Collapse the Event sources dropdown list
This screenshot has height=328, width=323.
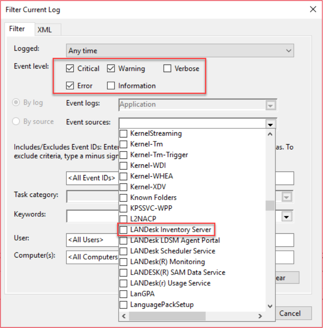click(271, 124)
